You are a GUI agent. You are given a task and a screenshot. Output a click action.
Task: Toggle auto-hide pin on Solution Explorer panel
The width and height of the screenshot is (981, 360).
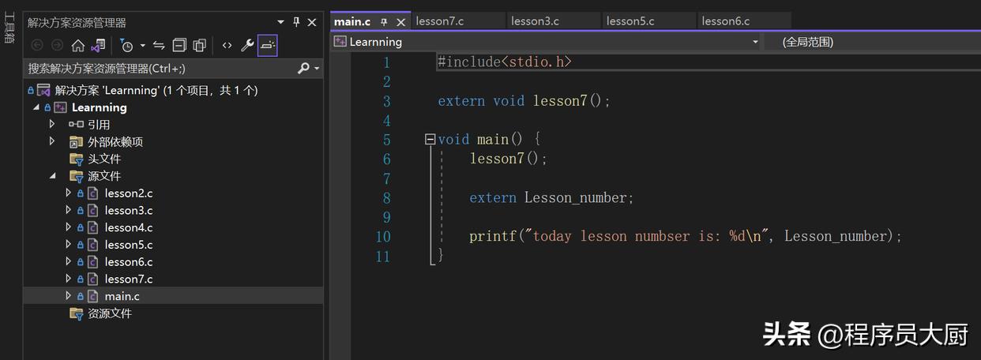[296, 22]
